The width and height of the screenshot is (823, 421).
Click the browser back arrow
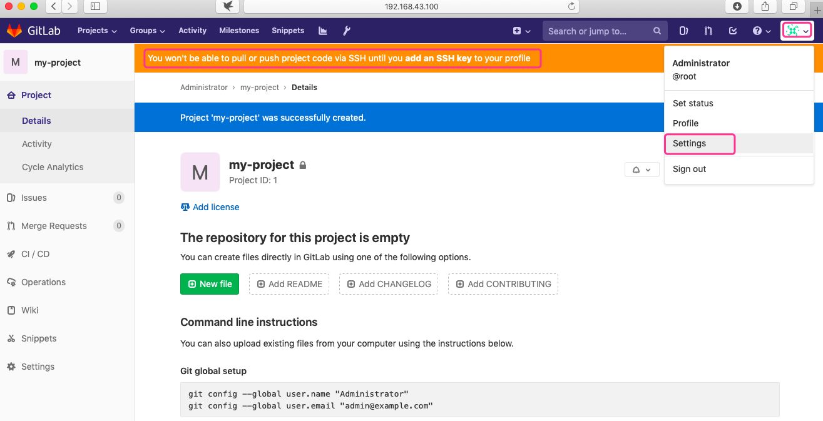click(x=54, y=6)
